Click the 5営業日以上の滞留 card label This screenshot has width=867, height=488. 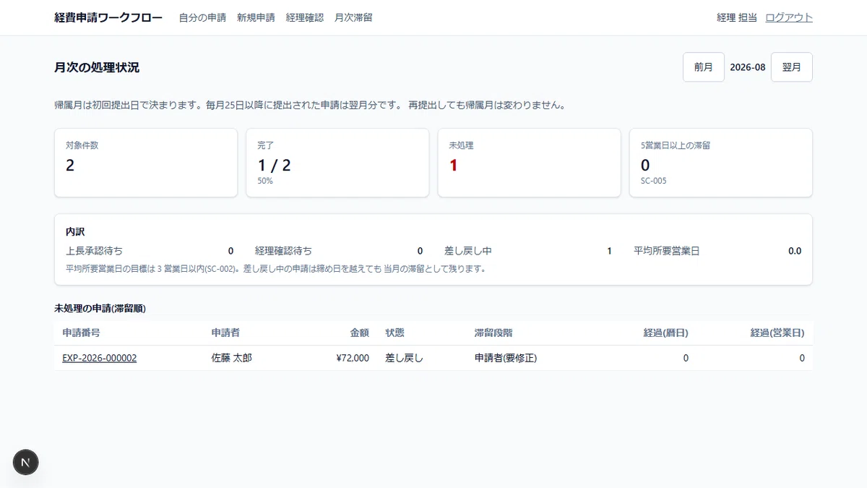tap(676, 145)
